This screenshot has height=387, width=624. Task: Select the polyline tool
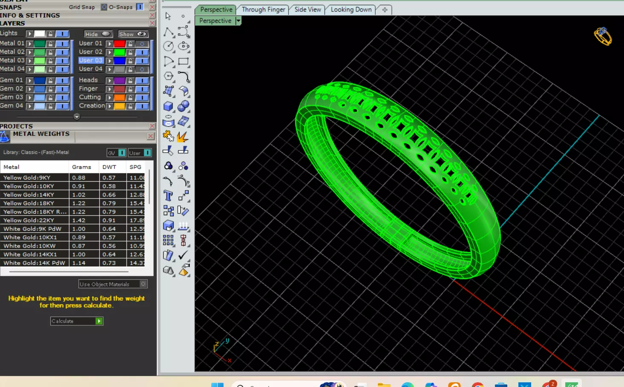pyautogui.click(x=168, y=32)
